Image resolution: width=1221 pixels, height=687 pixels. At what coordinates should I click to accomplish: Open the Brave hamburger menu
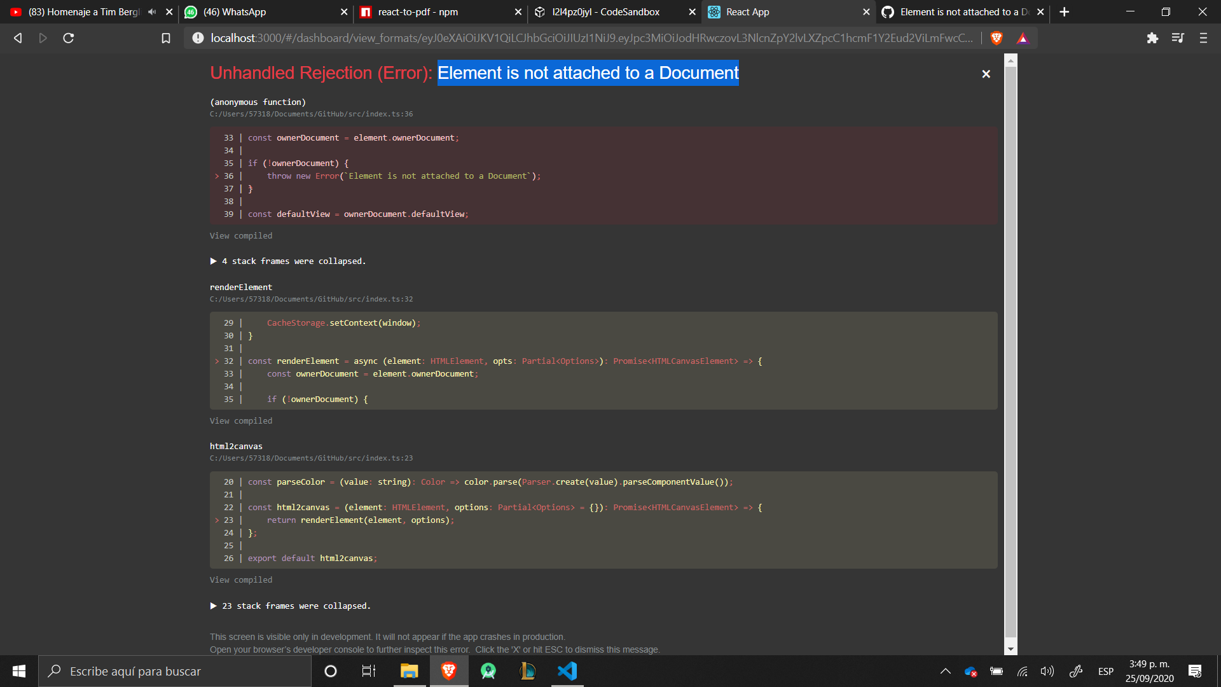[x=1203, y=38]
